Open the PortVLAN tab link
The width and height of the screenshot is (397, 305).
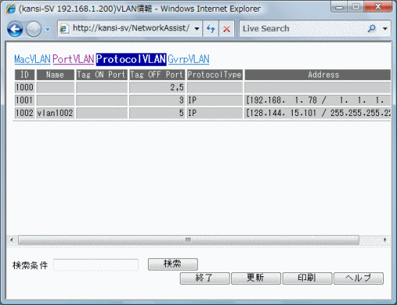tap(73, 59)
